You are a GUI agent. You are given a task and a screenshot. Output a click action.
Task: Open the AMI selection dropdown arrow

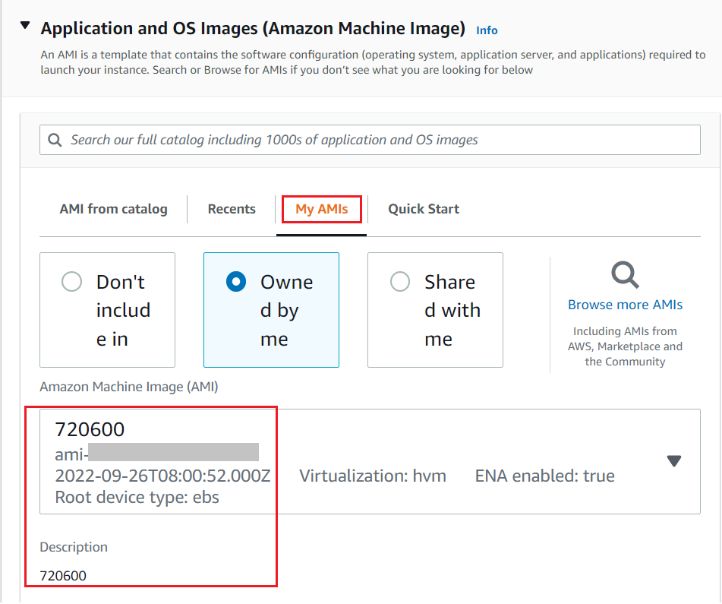pyautogui.click(x=673, y=461)
